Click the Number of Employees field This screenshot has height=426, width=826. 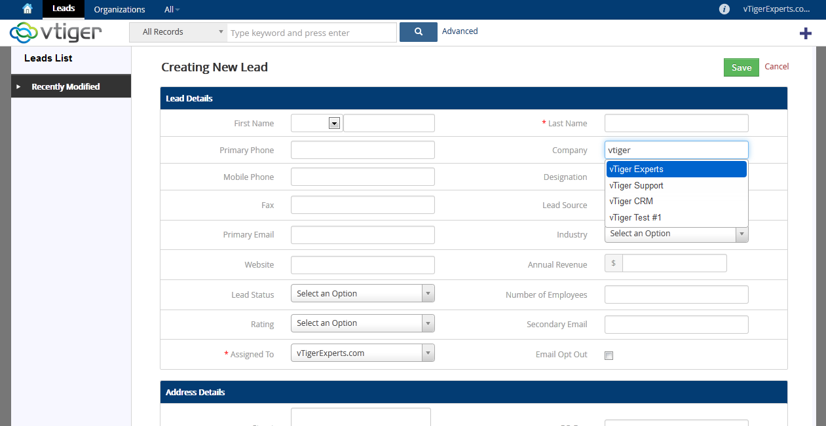point(676,294)
